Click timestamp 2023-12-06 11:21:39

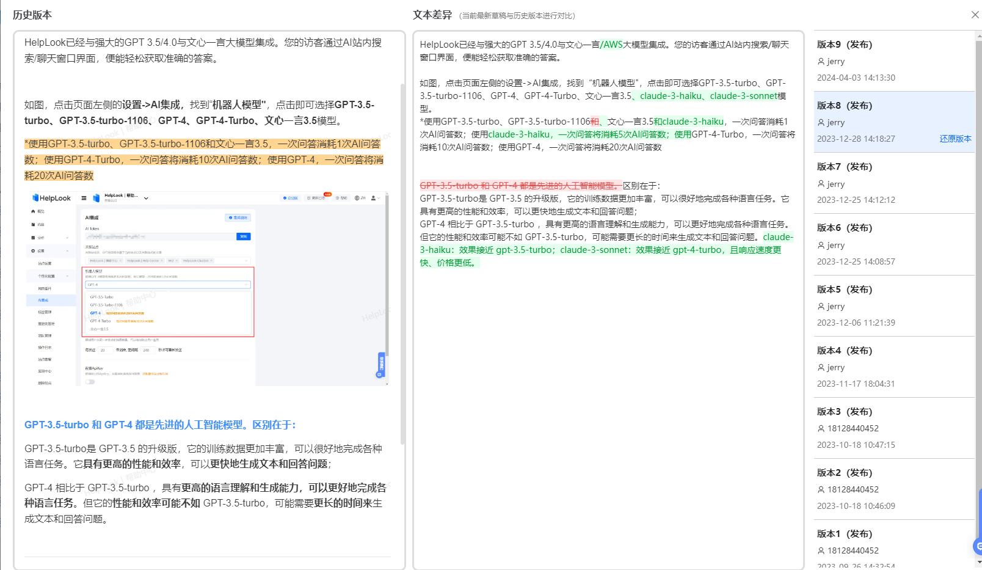tap(856, 323)
